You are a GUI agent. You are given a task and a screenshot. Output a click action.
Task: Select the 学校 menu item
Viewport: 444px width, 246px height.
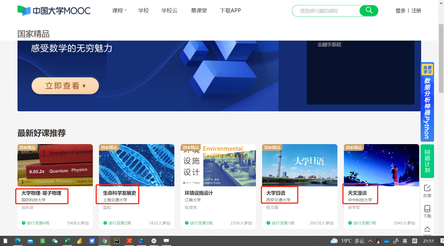(x=143, y=10)
